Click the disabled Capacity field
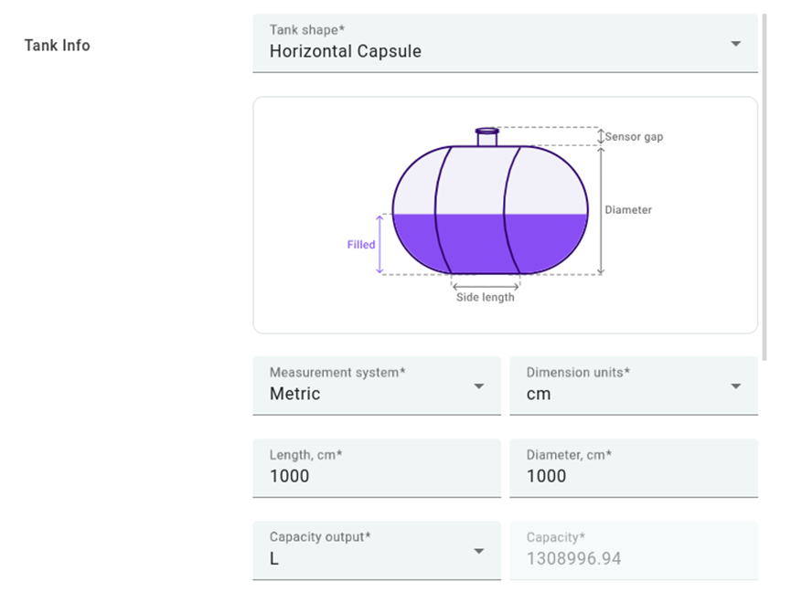Image resolution: width=791 pixels, height=592 pixels. (x=633, y=558)
